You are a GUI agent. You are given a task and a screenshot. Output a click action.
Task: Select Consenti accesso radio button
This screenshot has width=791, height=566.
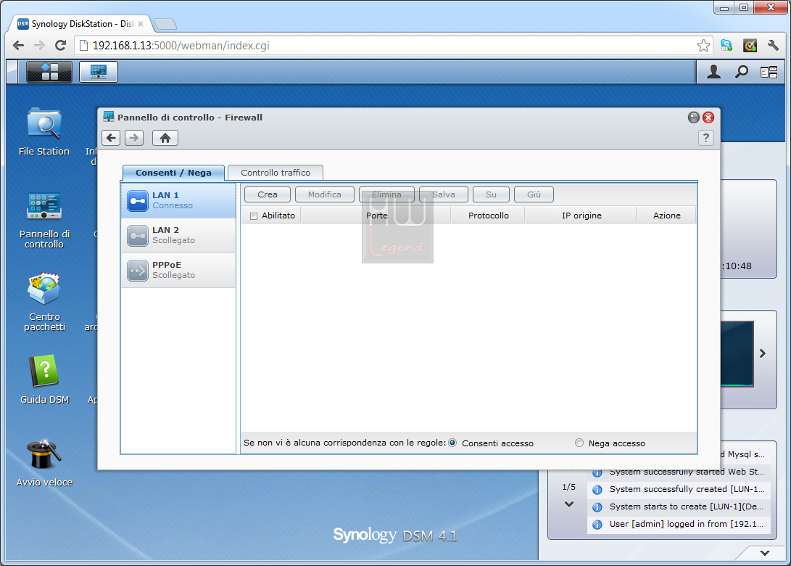click(452, 443)
